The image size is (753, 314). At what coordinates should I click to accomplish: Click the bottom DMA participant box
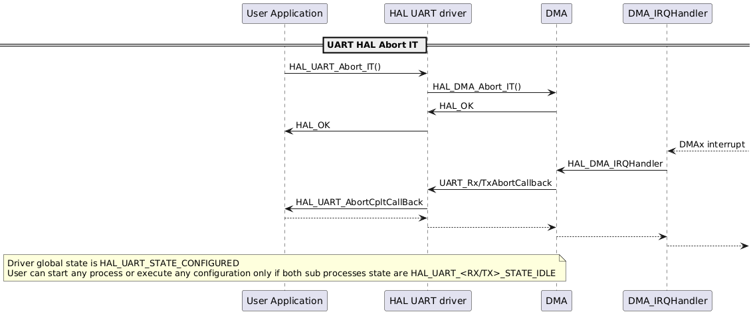(556, 301)
